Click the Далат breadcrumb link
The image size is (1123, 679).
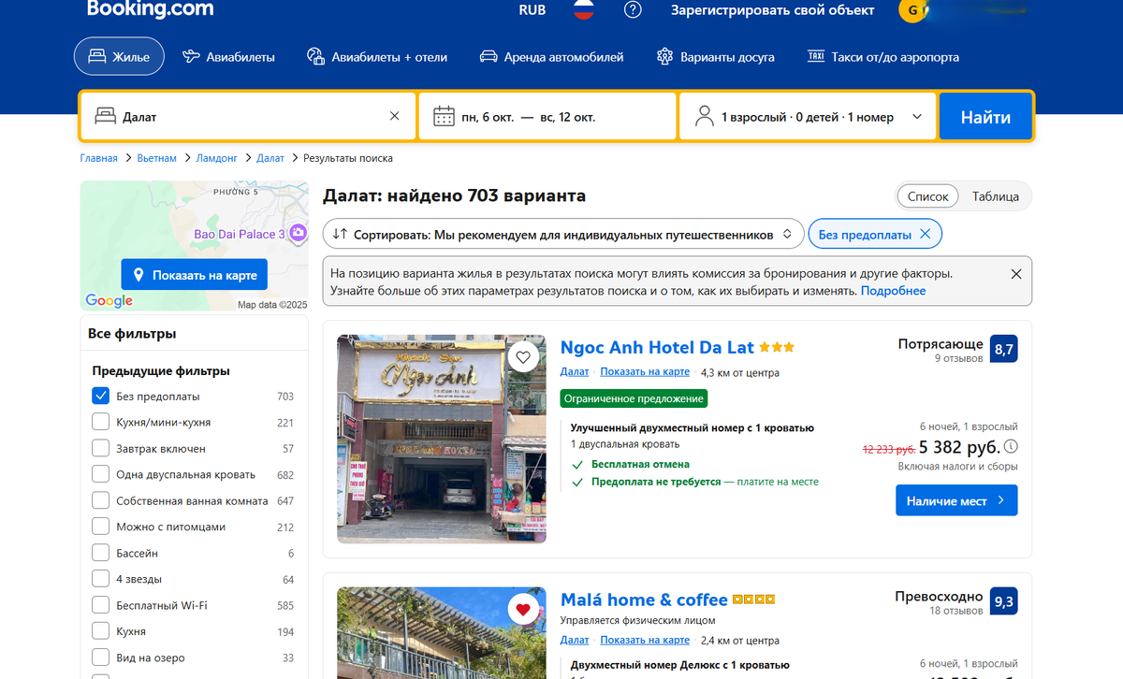pos(270,158)
